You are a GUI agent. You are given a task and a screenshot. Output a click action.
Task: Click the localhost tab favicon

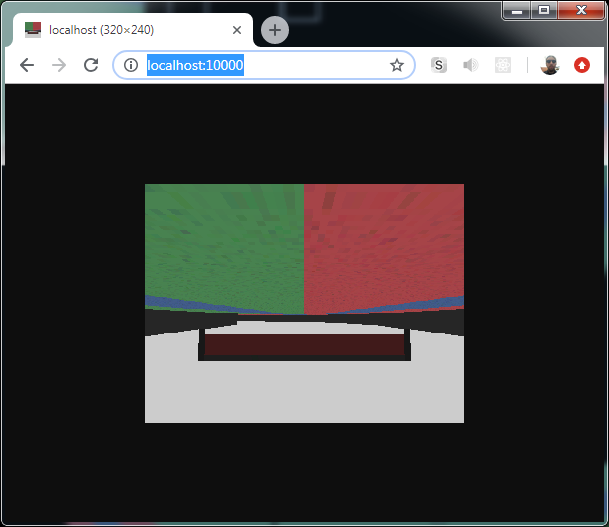[33, 30]
